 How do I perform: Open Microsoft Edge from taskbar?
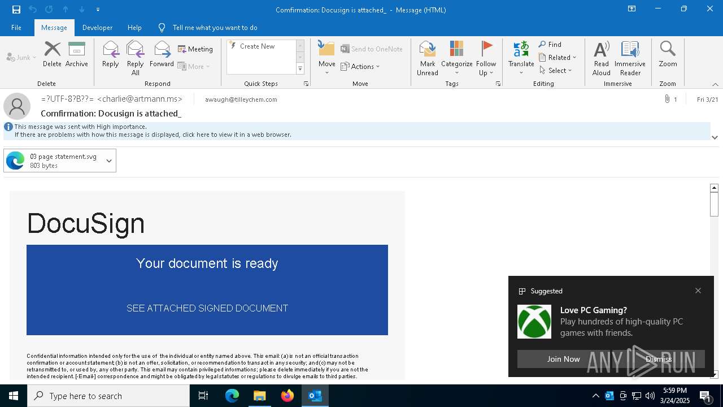click(232, 396)
